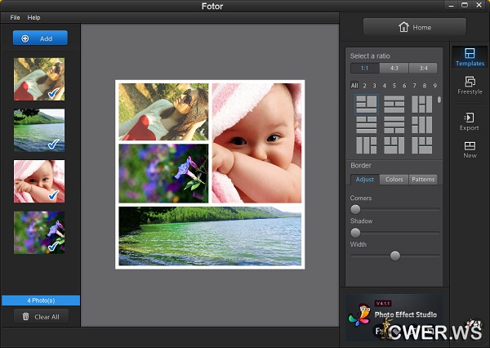Select the baby photo thumbnail in sidebar
Screen dimensions: 490x348
click(x=39, y=181)
